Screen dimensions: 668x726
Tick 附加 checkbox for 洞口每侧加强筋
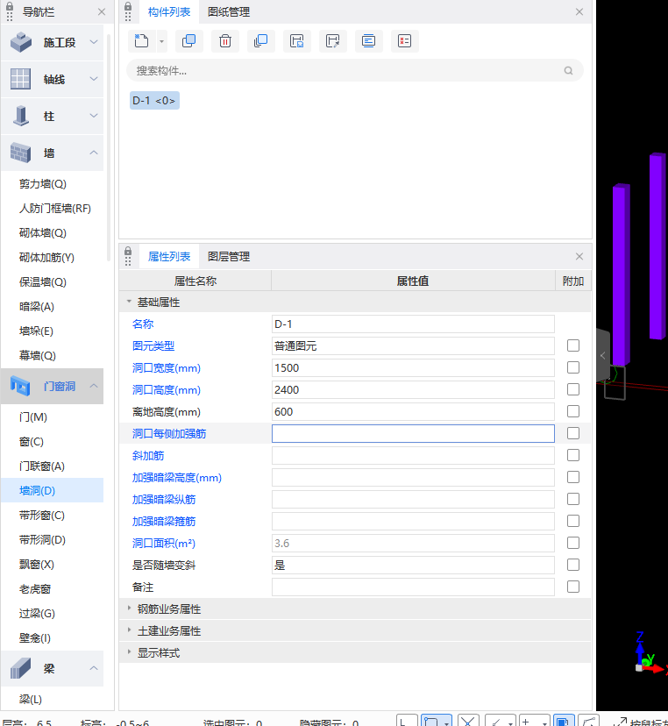pyautogui.click(x=573, y=433)
